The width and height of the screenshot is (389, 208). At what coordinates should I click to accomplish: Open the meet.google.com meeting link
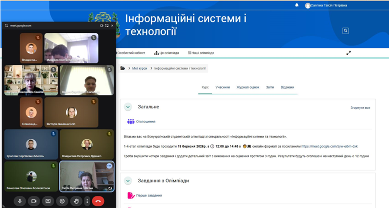click(329, 147)
